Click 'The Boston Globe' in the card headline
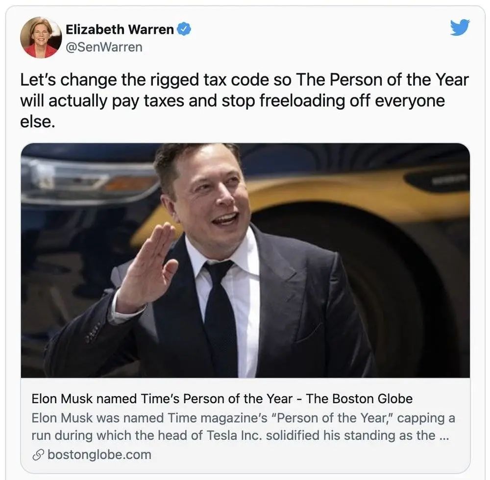490x480 pixels. point(359,399)
